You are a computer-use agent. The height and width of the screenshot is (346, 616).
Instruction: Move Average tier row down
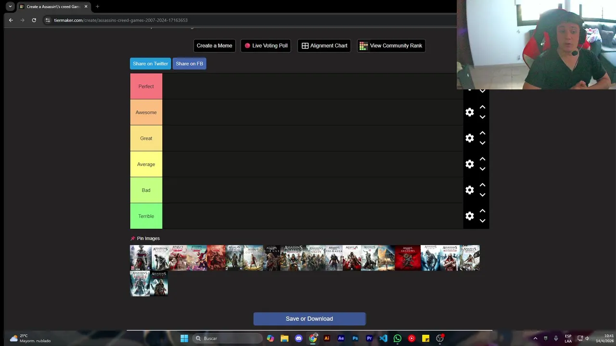482,169
